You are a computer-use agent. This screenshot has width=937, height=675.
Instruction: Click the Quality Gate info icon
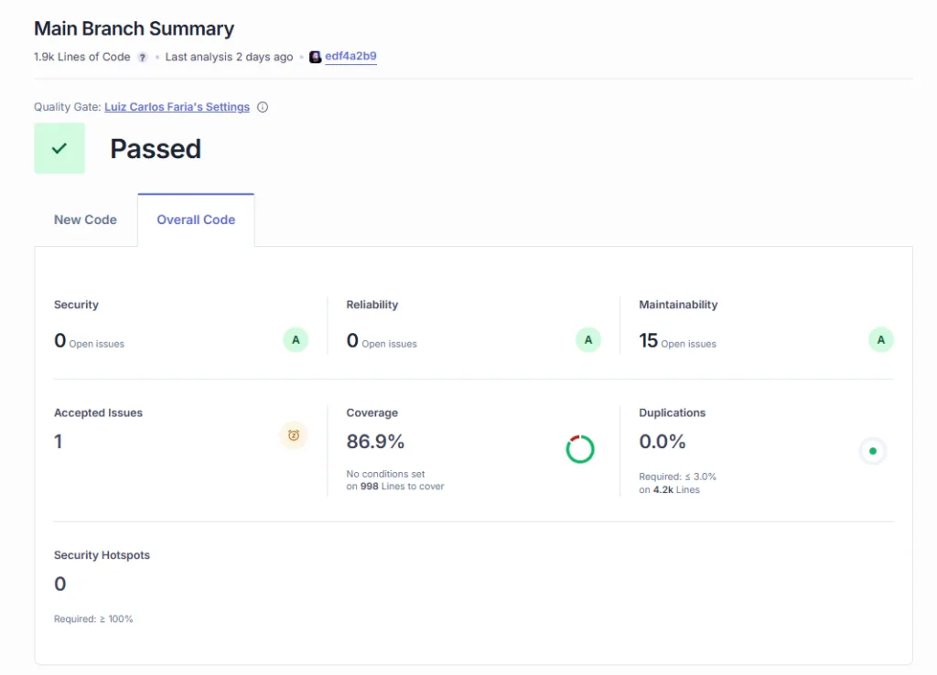coord(263,107)
